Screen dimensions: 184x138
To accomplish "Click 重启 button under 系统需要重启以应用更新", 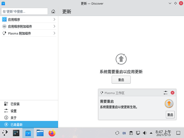I will [121, 79].
